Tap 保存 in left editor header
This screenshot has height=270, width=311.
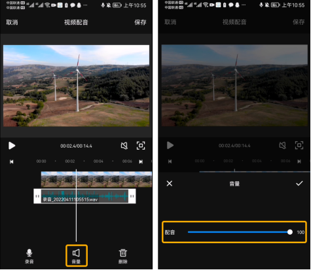140,22
